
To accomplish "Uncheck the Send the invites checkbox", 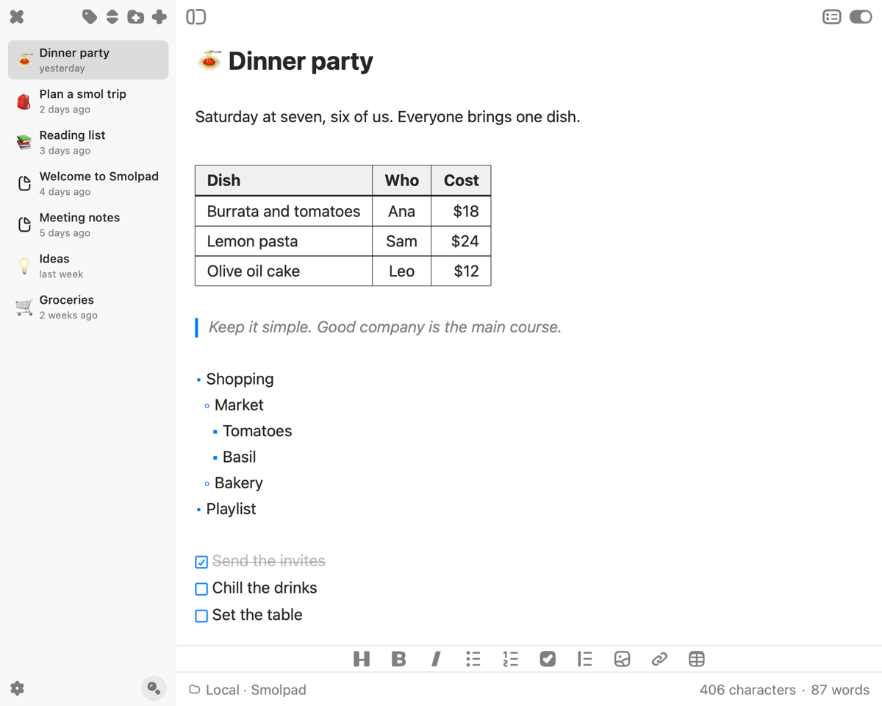I will tap(201, 562).
